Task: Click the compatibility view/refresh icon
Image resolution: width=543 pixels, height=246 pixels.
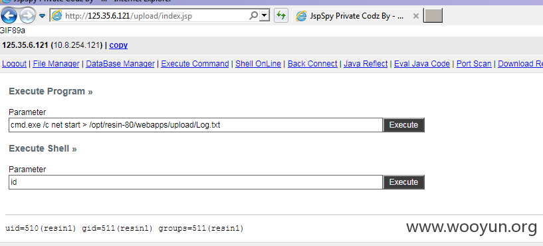Action: point(281,15)
